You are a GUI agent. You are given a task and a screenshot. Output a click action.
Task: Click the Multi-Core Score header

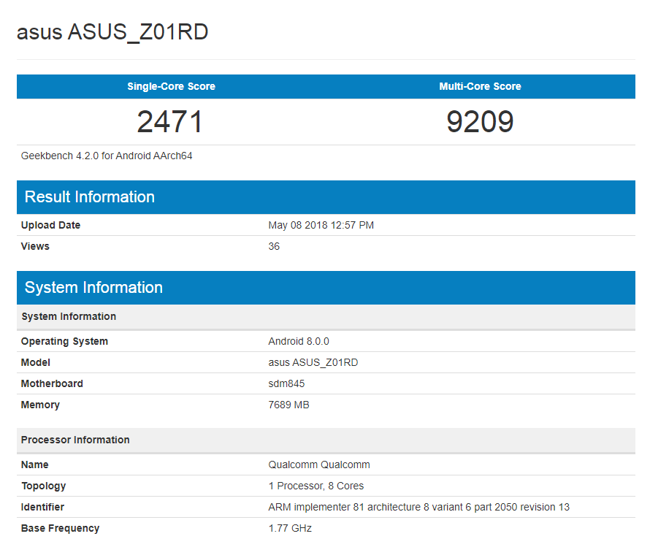point(480,86)
